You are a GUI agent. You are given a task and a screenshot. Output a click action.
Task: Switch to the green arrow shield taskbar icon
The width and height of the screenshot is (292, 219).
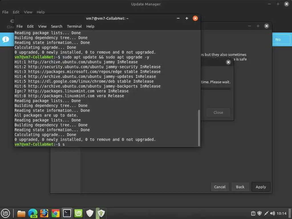click(101, 213)
